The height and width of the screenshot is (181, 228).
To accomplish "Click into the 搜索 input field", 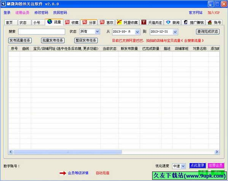I will (x=42, y=32).
